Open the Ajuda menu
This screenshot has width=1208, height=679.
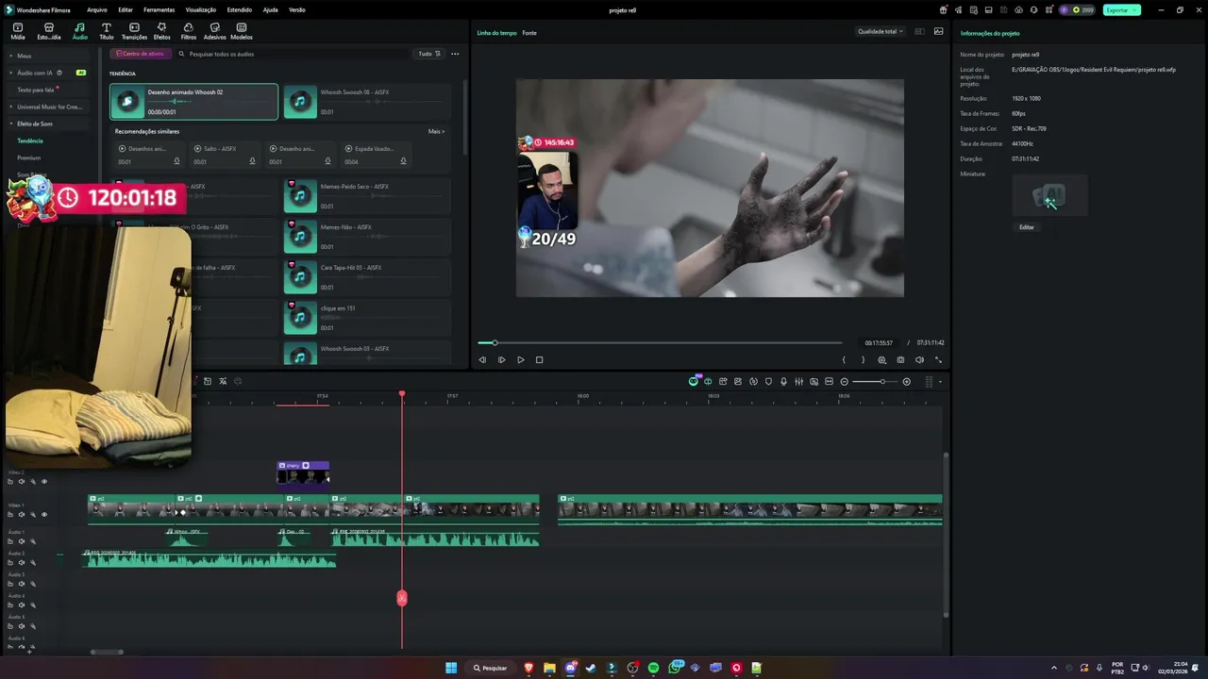(x=271, y=9)
